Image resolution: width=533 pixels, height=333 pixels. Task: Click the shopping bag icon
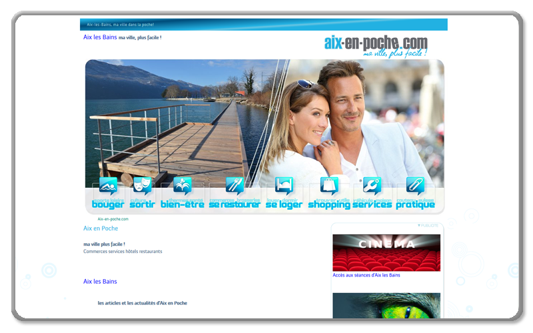pos(329,186)
